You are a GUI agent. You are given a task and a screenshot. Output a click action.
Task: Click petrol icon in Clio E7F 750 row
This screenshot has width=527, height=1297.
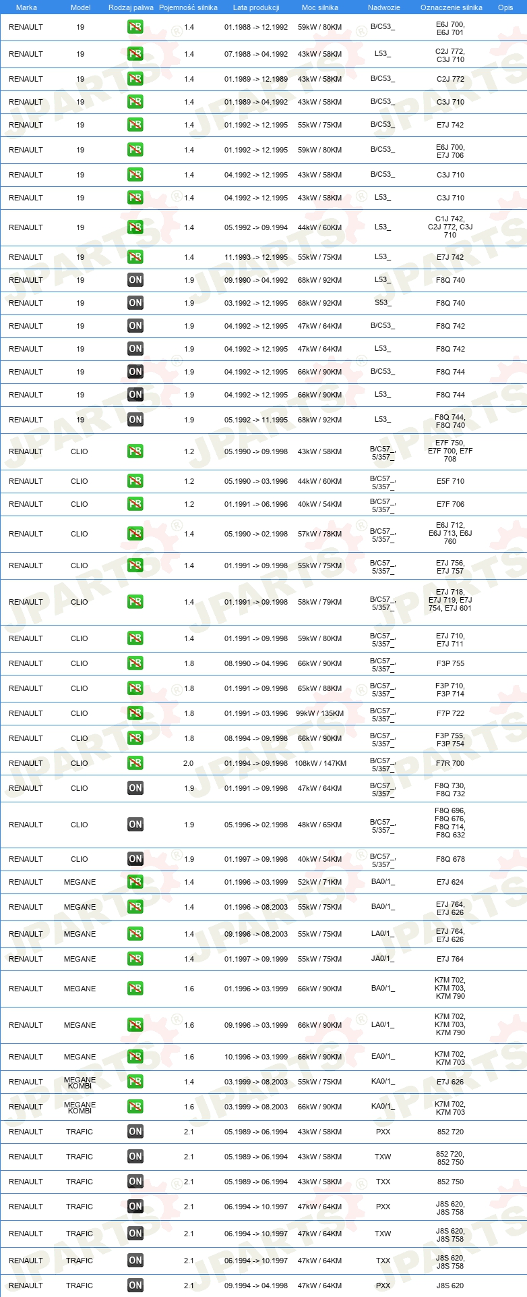click(135, 451)
